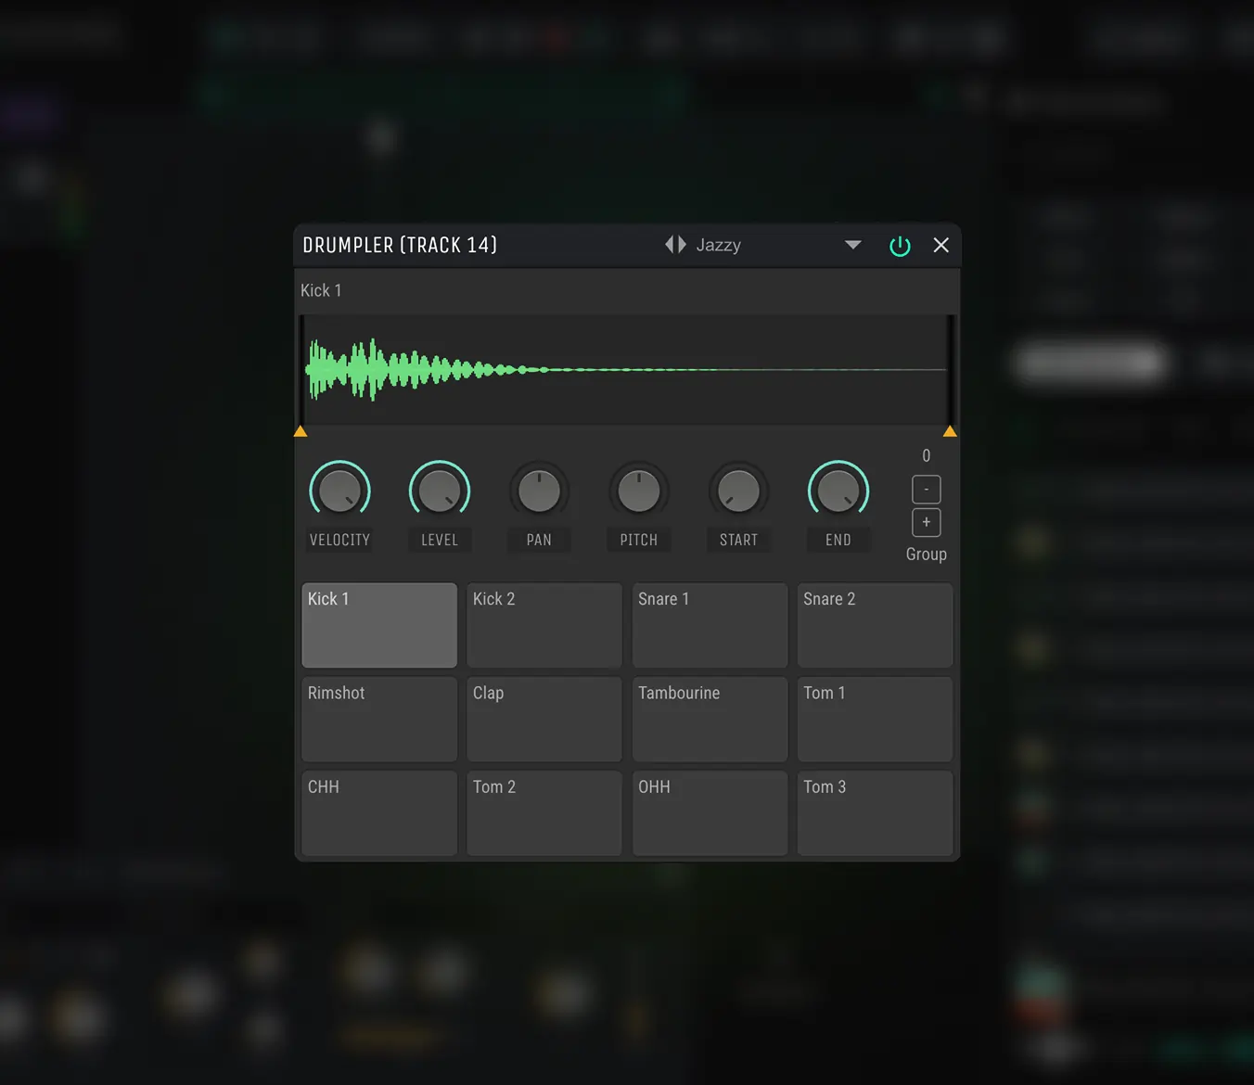
Task: Trigger the Clap pad
Action: tap(544, 719)
